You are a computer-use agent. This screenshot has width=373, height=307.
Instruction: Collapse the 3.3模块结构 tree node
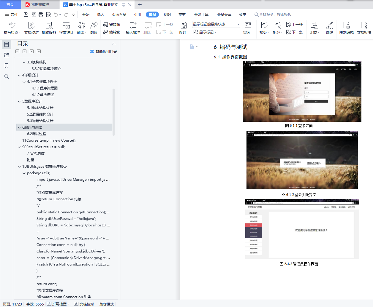[24, 62]
